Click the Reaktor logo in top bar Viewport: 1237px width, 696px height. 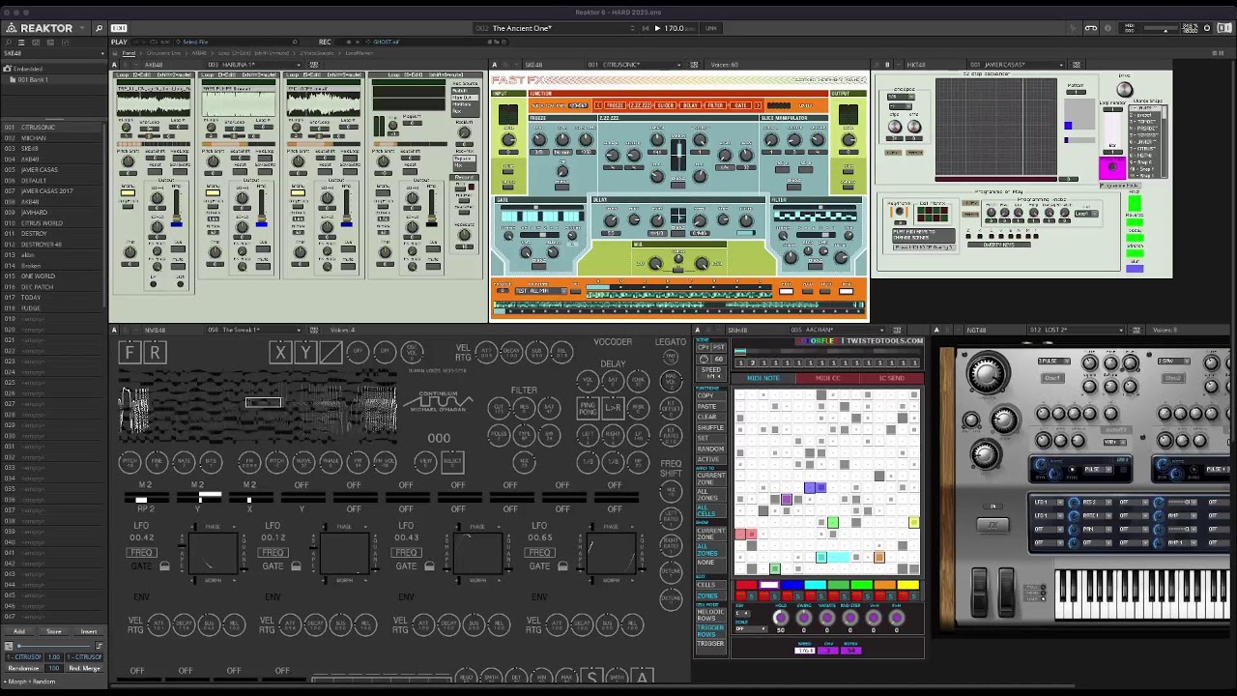pyautogui.click(x=39, y=28)
